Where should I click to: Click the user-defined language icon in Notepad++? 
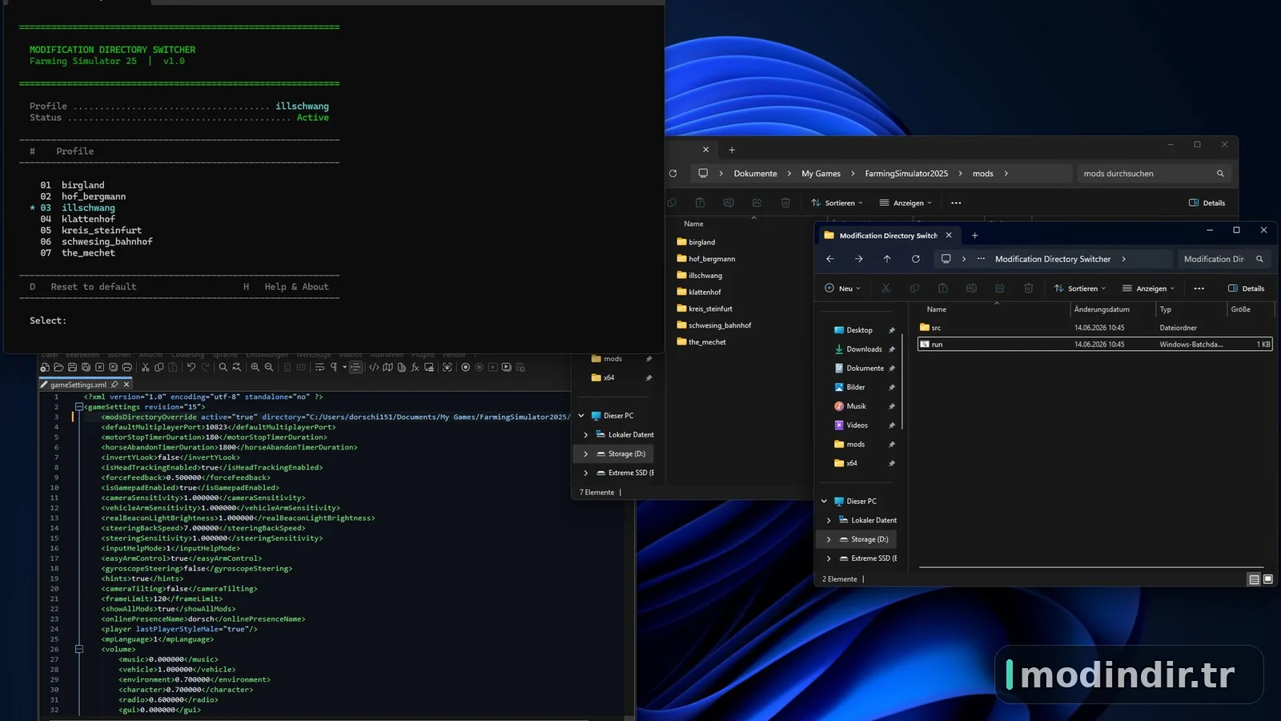374,367
